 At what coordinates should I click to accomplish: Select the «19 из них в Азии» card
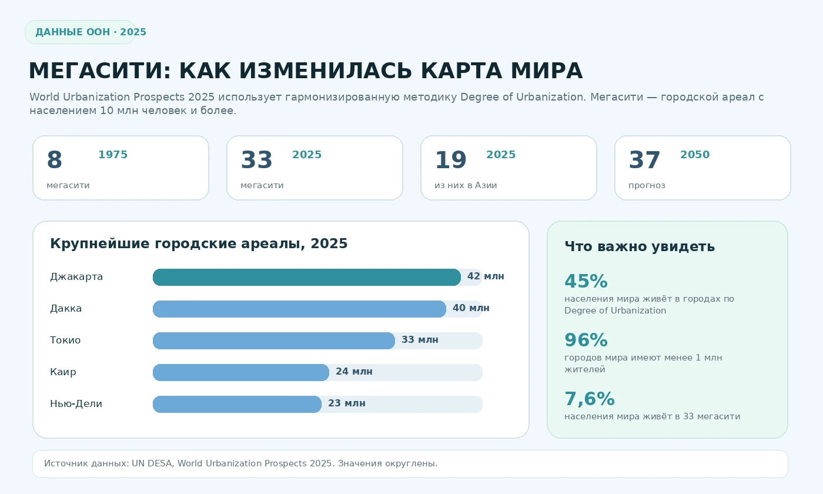(508, 168)
